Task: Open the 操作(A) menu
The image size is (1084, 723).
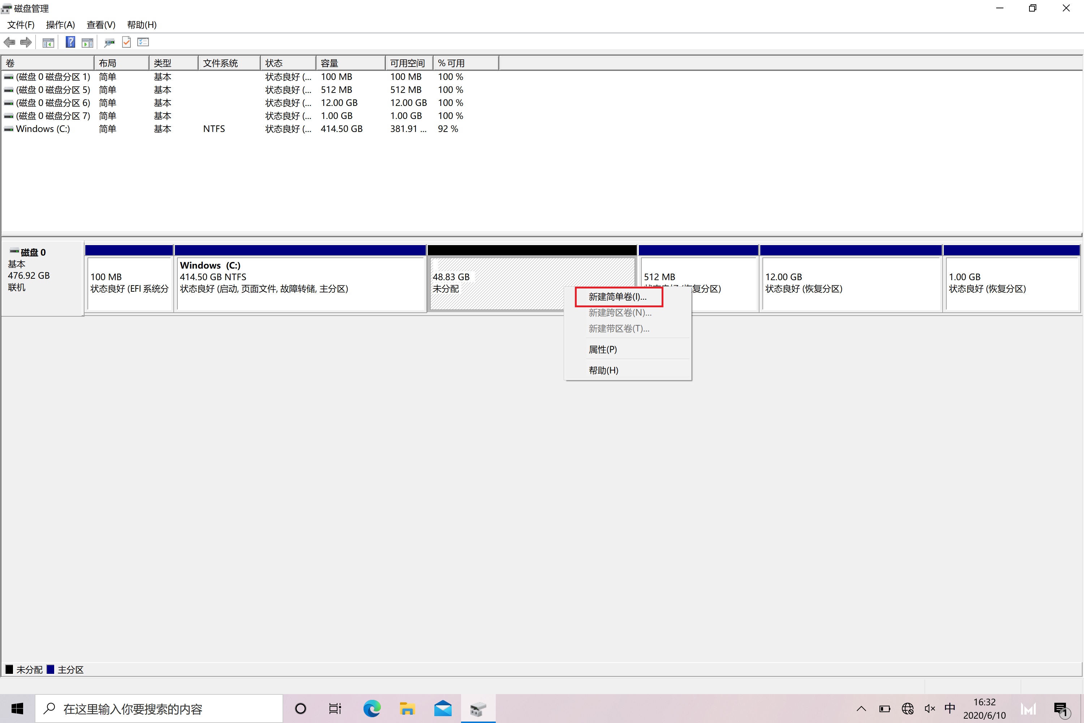Action: 60,25
